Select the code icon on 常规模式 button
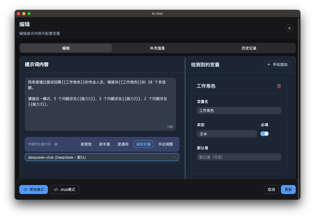Image resolution: width=315 pixels, height=219 pixels. [x=25, y=190]
